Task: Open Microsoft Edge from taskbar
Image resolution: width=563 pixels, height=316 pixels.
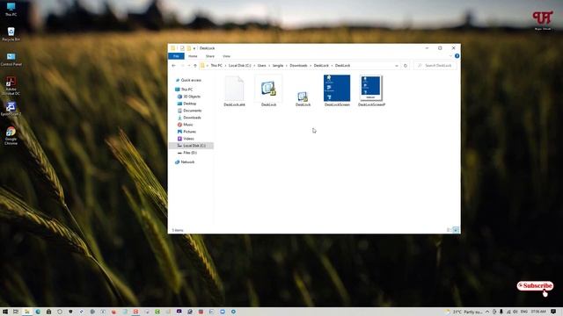Action: (38, 312)
